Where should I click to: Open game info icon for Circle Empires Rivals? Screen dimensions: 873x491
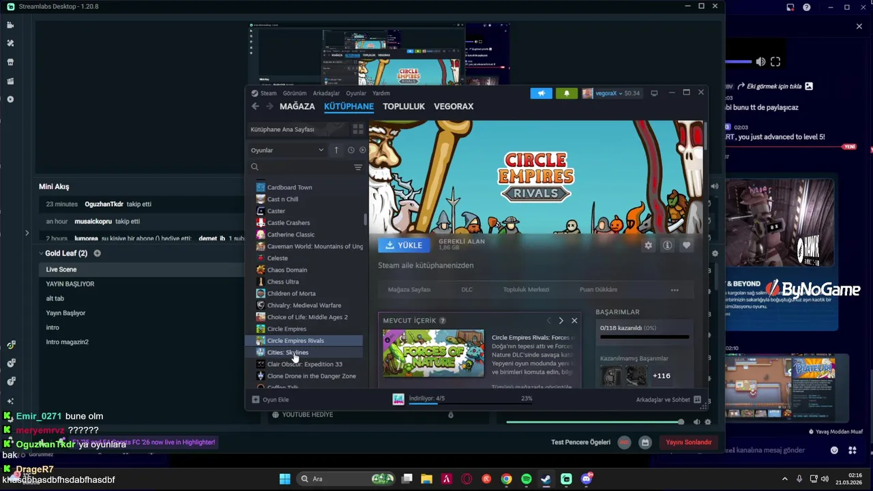[x=667, y=245]
